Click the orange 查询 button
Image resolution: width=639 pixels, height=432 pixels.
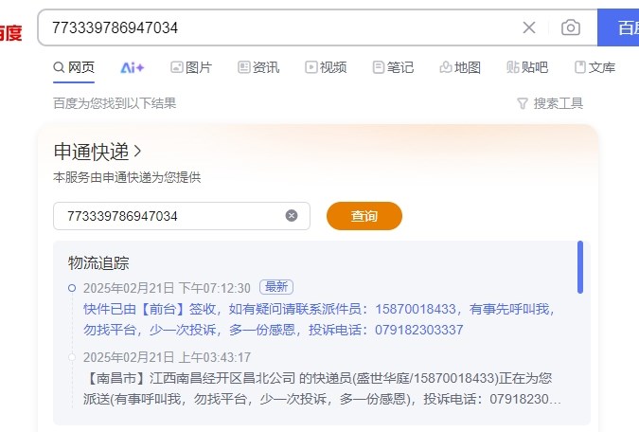pos(364,216)
